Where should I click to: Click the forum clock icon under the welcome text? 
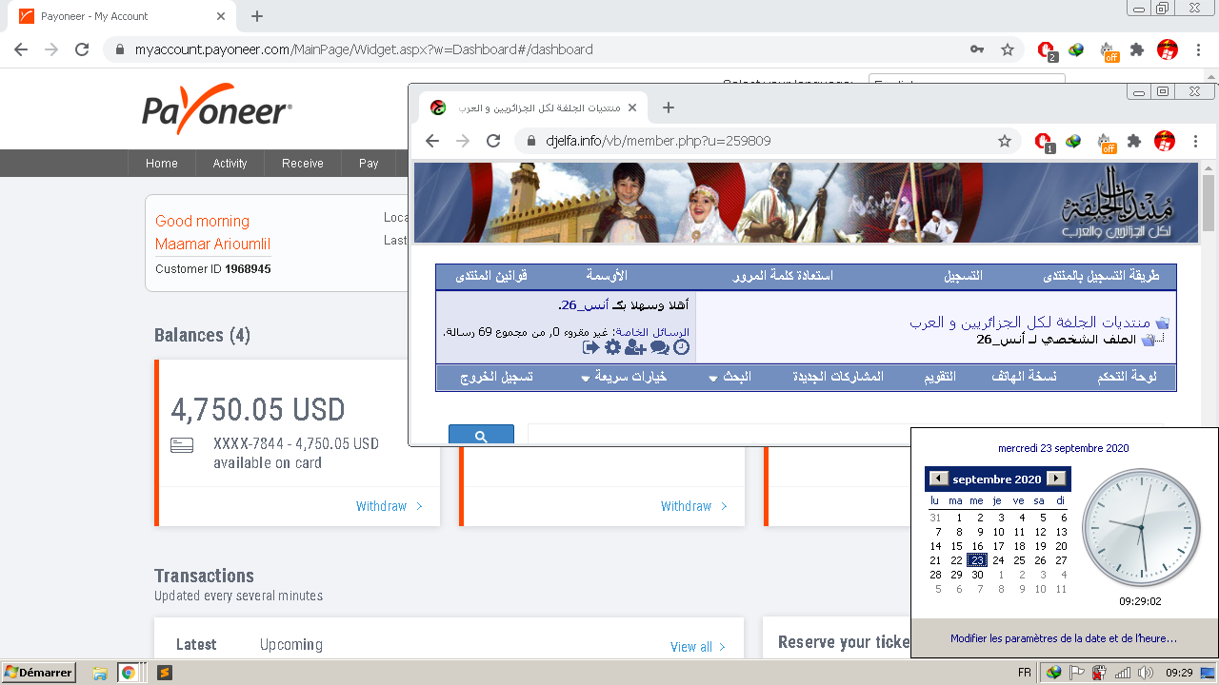(x=682, y=347)
